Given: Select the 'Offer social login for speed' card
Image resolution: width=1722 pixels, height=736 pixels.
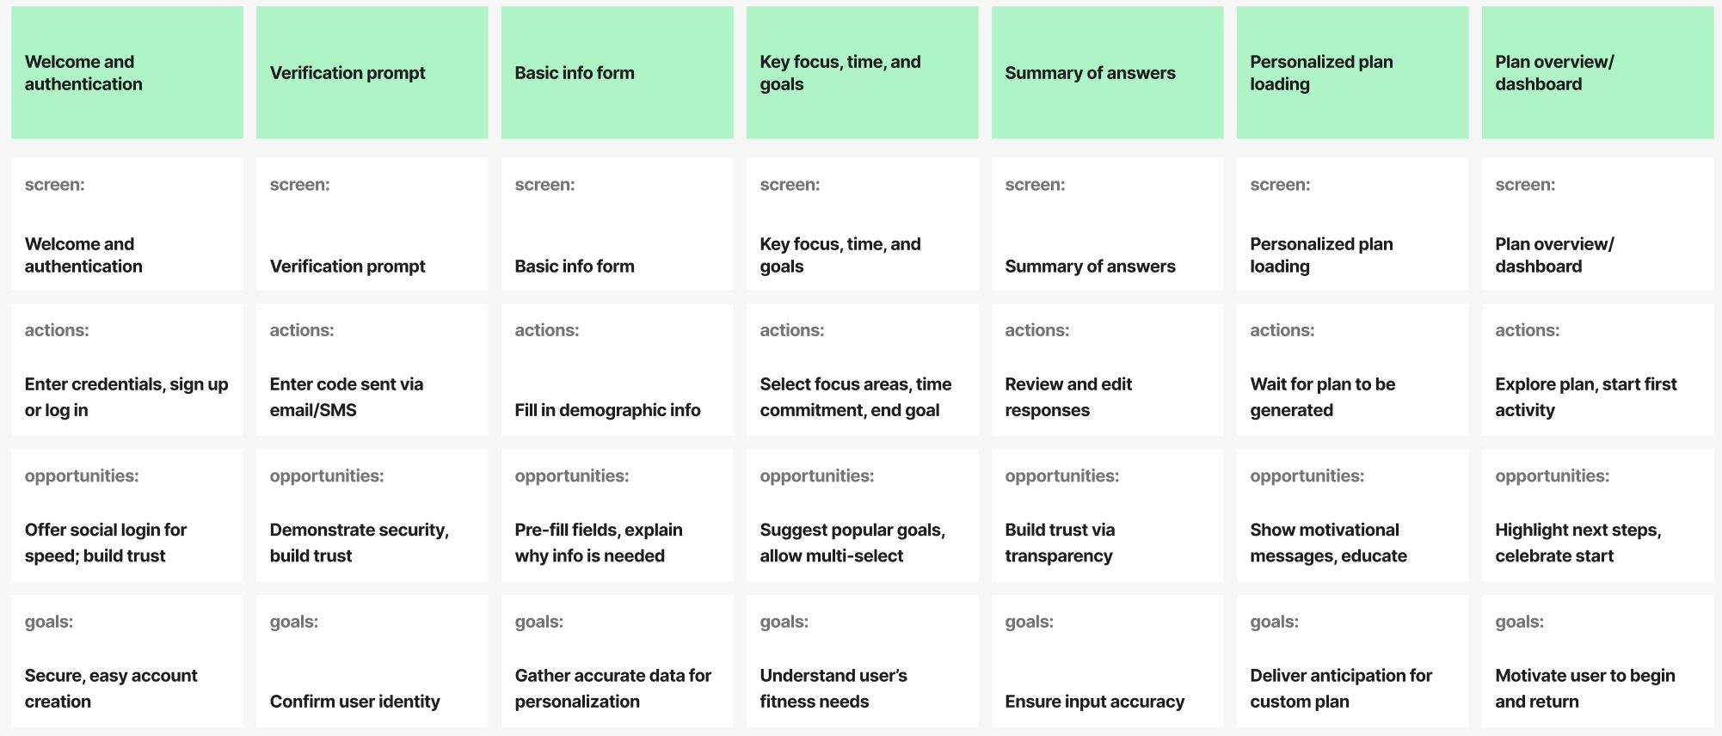Looking at the screenshot, I should click(126, 516).
